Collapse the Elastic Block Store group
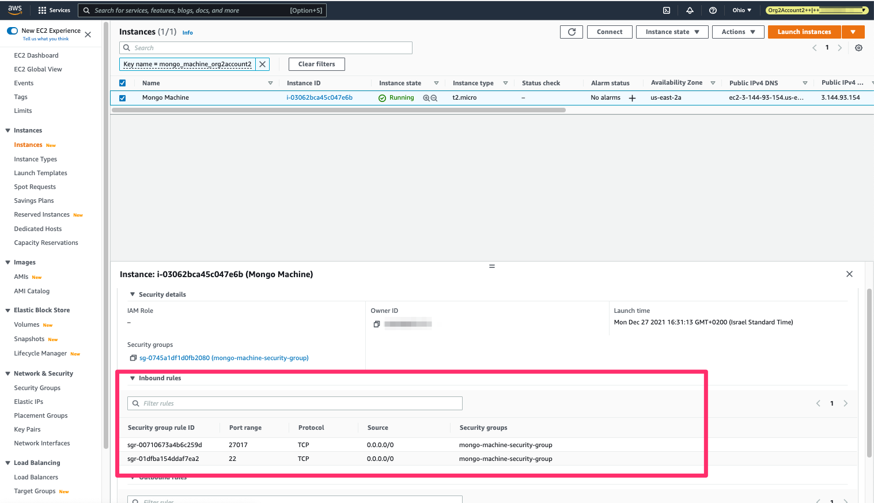This screenshot has height=503, width=874. tap(8, 311)
